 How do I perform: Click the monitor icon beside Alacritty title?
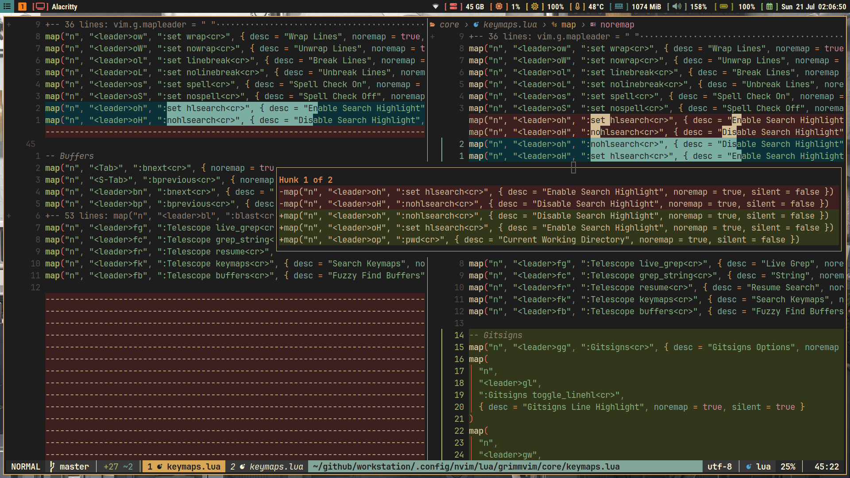coord(40,7)
